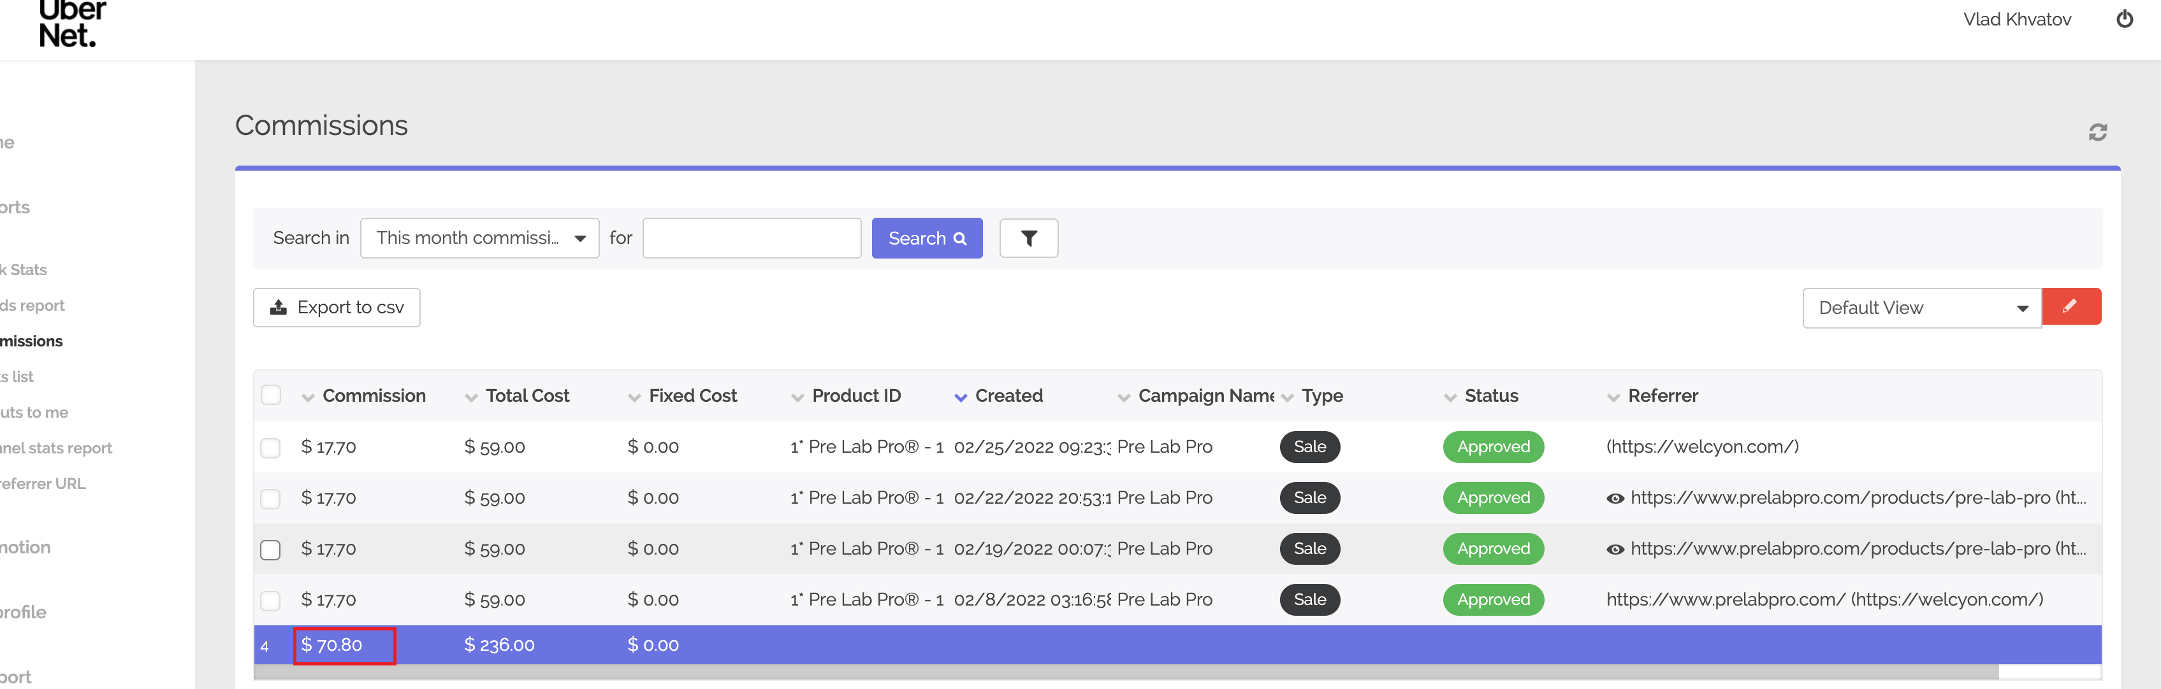Click the total commission $ 70.80
2161x689 pixels.
click(x=331, y=644)
